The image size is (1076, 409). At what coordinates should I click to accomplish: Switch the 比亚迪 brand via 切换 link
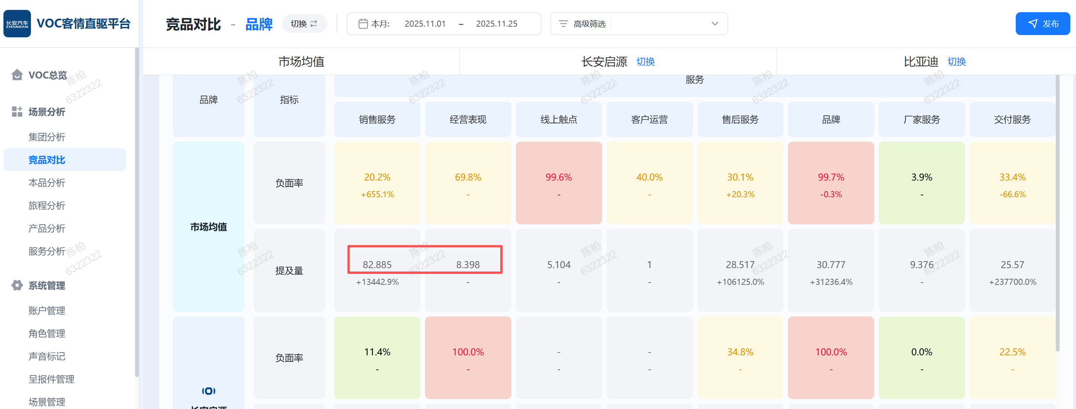pyautogui.click(x=957, y=62)
